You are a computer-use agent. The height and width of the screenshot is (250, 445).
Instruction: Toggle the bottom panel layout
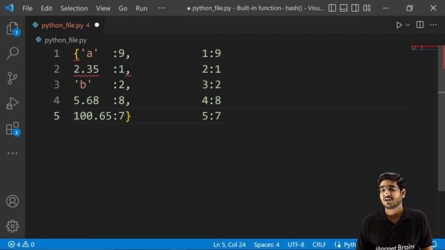click(343, 8)
